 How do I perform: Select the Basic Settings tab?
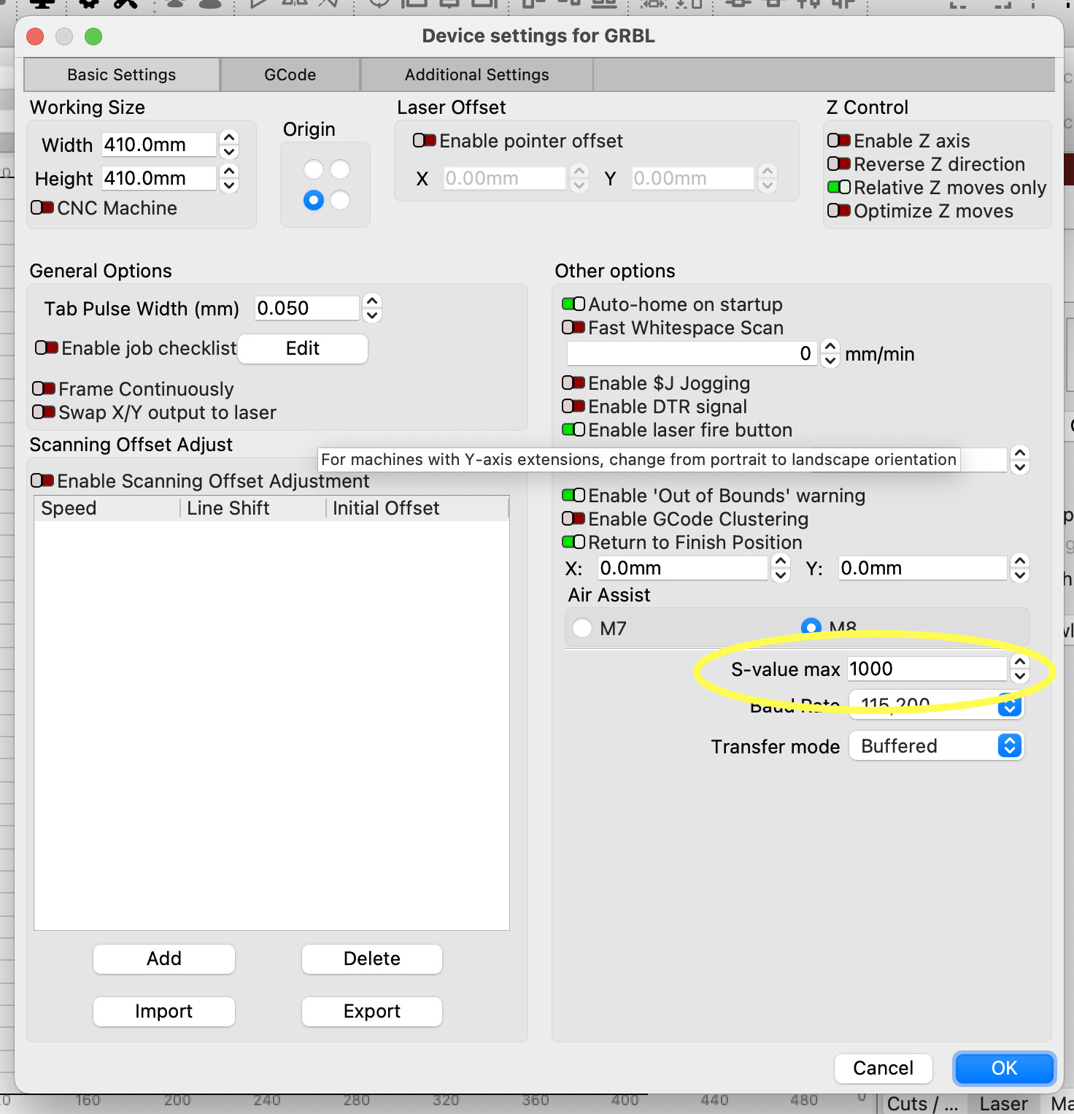pos(122,75)
